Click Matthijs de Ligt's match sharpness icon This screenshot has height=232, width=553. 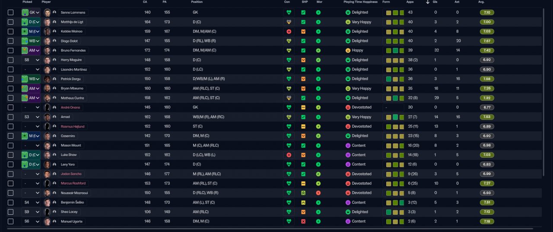[303, 22]
